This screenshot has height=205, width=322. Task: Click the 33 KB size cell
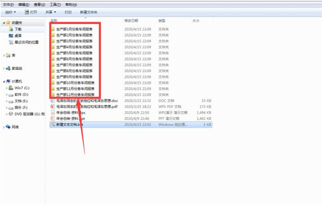tap(206, 101)
